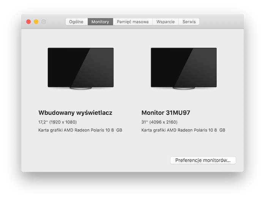Screen dimensions: 265x200
Task: Close the window with red button
Action: pos(28,22)
